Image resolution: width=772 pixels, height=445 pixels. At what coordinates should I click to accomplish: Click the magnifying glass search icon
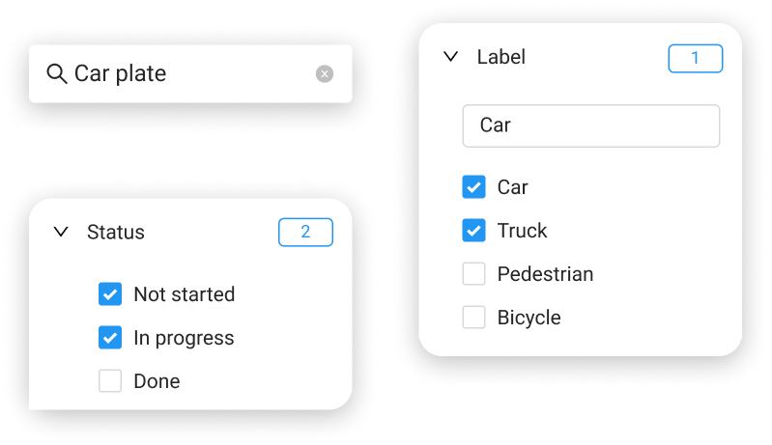pos(57,73)
